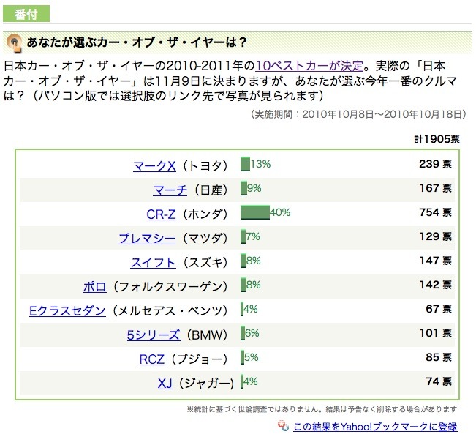
Task: Open the マークX car link
Action: tap(155, 165)
